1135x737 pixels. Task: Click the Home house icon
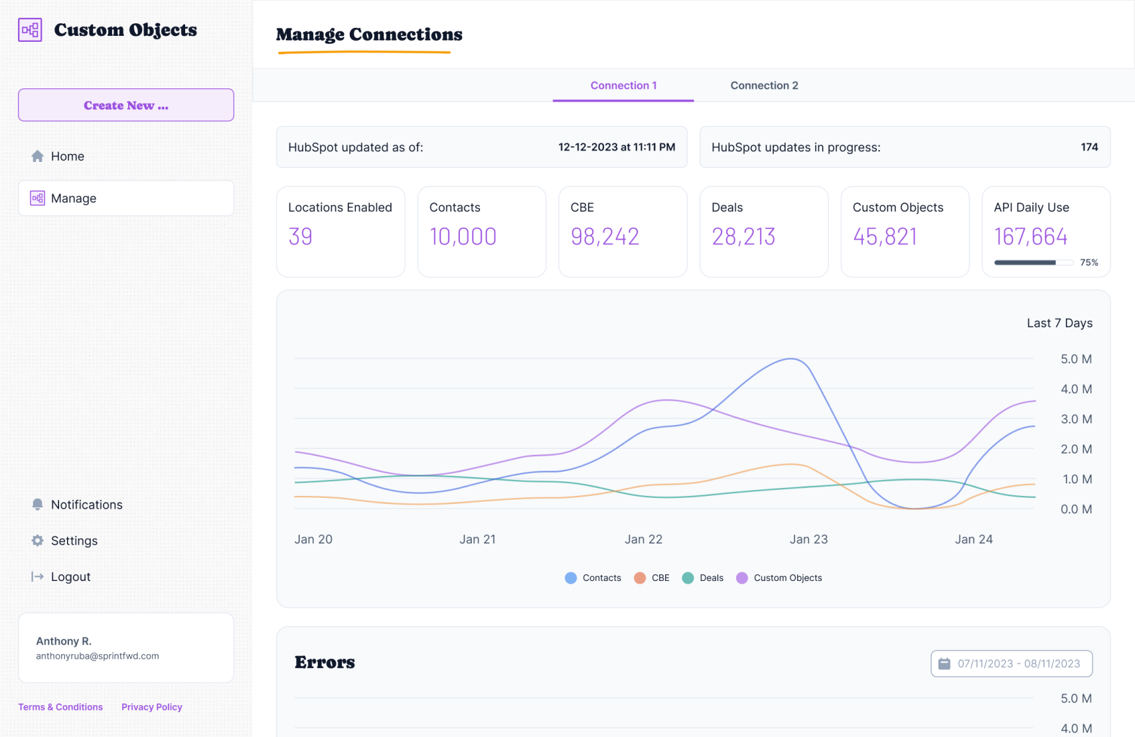click(x=37, y=156)
